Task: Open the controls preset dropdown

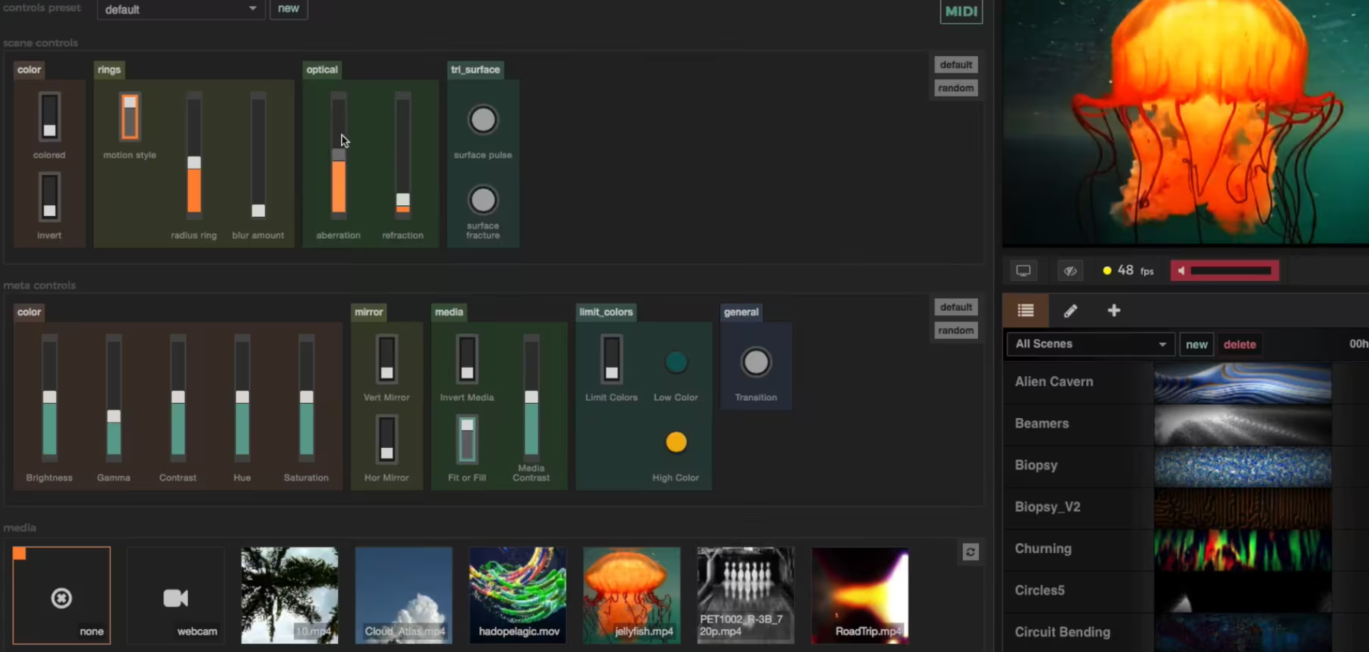Action: click(180, 9)
